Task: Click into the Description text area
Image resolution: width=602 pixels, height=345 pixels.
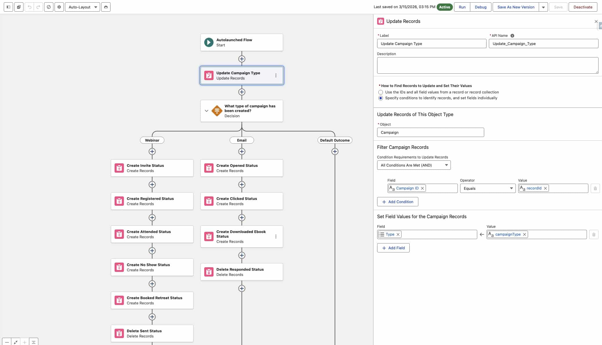Action: pos(487,65)
